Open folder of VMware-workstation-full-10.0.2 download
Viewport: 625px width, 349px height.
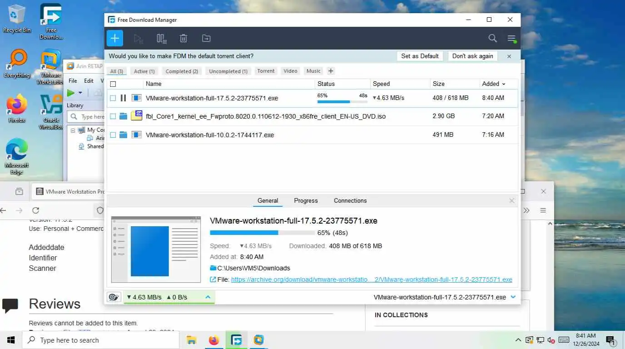point(123,135)
